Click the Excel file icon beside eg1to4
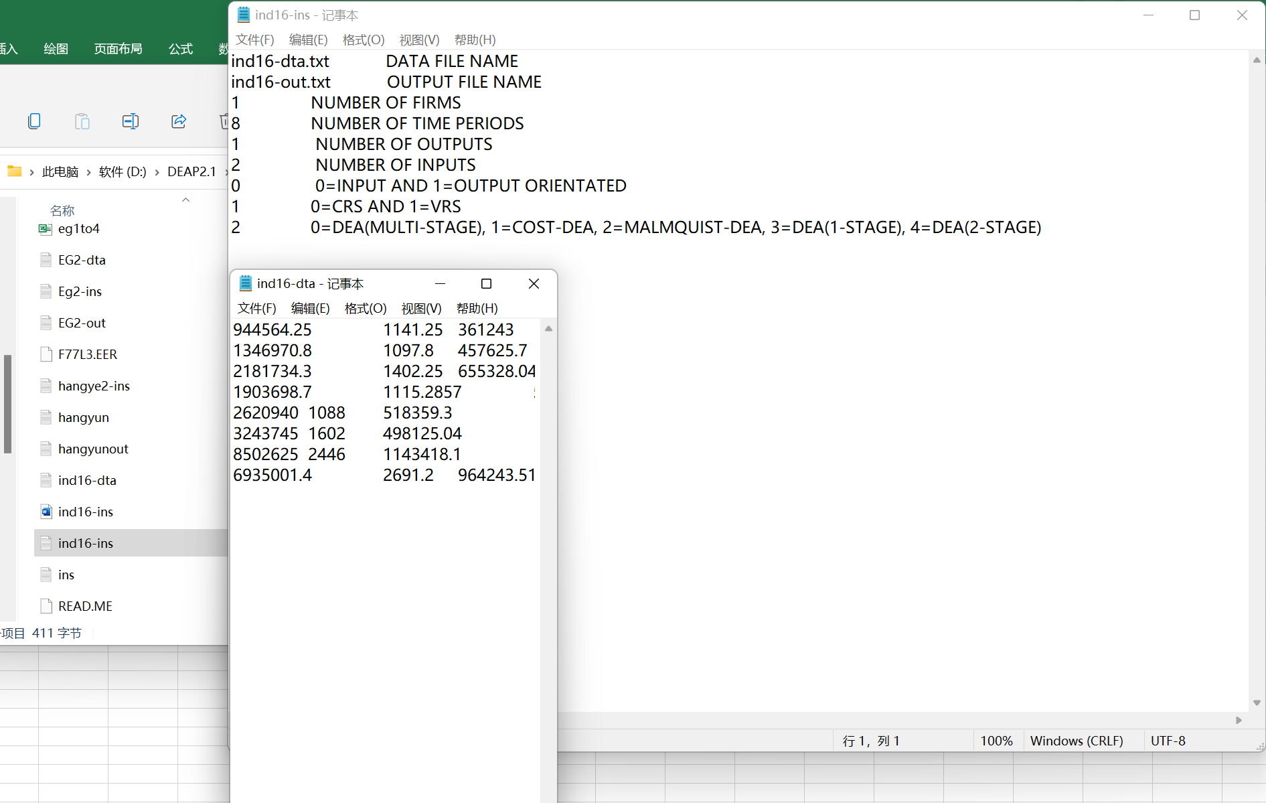1266x803 pixels. 46,229
